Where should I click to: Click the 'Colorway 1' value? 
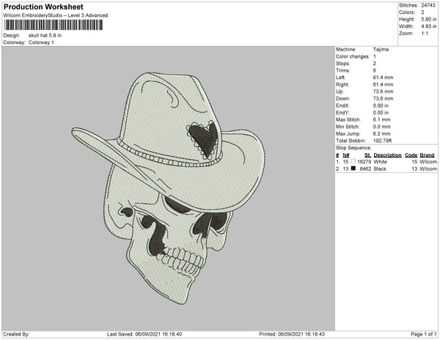pos(41,42)
